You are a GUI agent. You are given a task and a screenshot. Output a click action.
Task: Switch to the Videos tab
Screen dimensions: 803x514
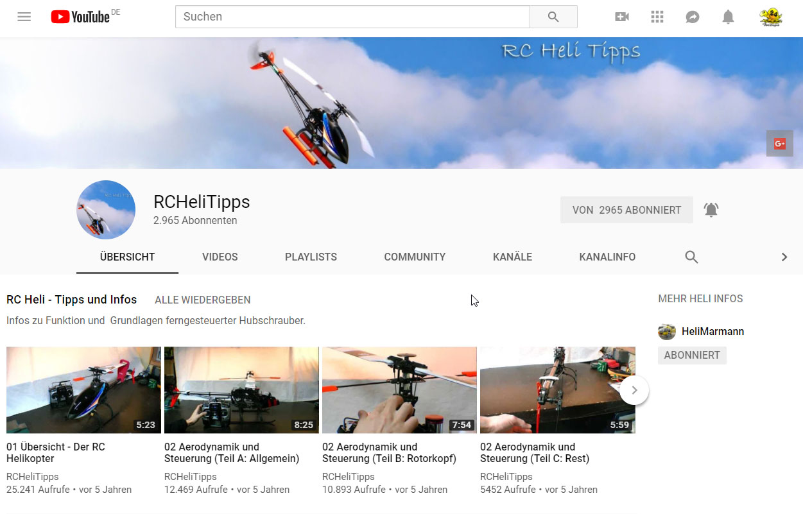[220, 257]
